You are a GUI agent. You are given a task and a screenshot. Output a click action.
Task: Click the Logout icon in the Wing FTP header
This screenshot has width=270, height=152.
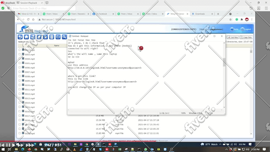tap(242, 29)
